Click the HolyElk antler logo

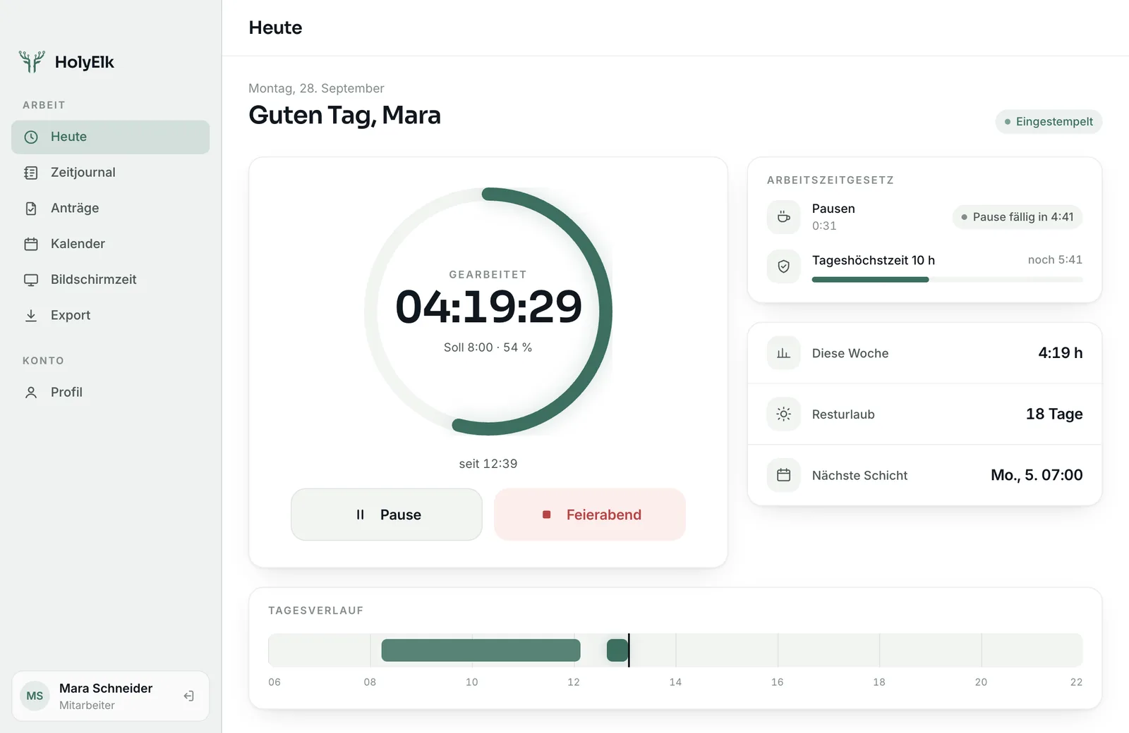click(32, 62)
